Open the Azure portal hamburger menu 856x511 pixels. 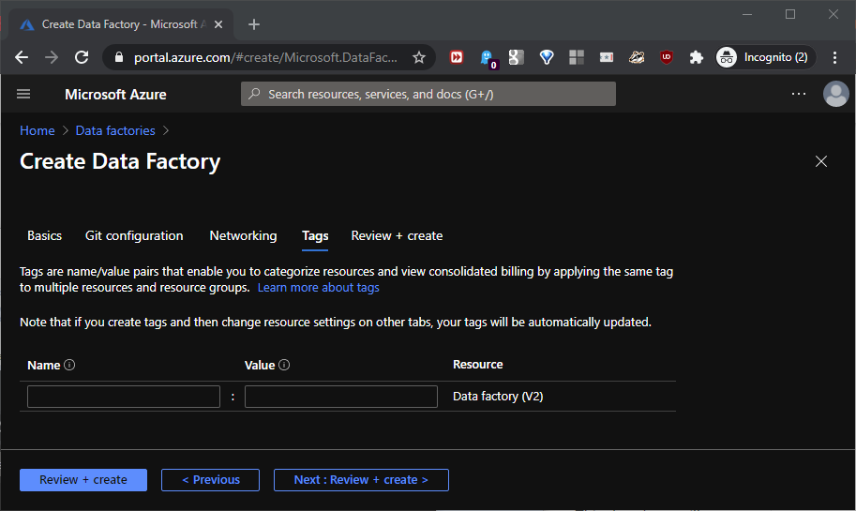tap(24, 94)
